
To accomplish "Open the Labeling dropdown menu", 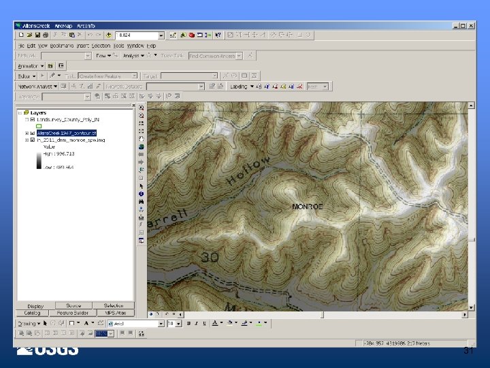I will [242, 87].
